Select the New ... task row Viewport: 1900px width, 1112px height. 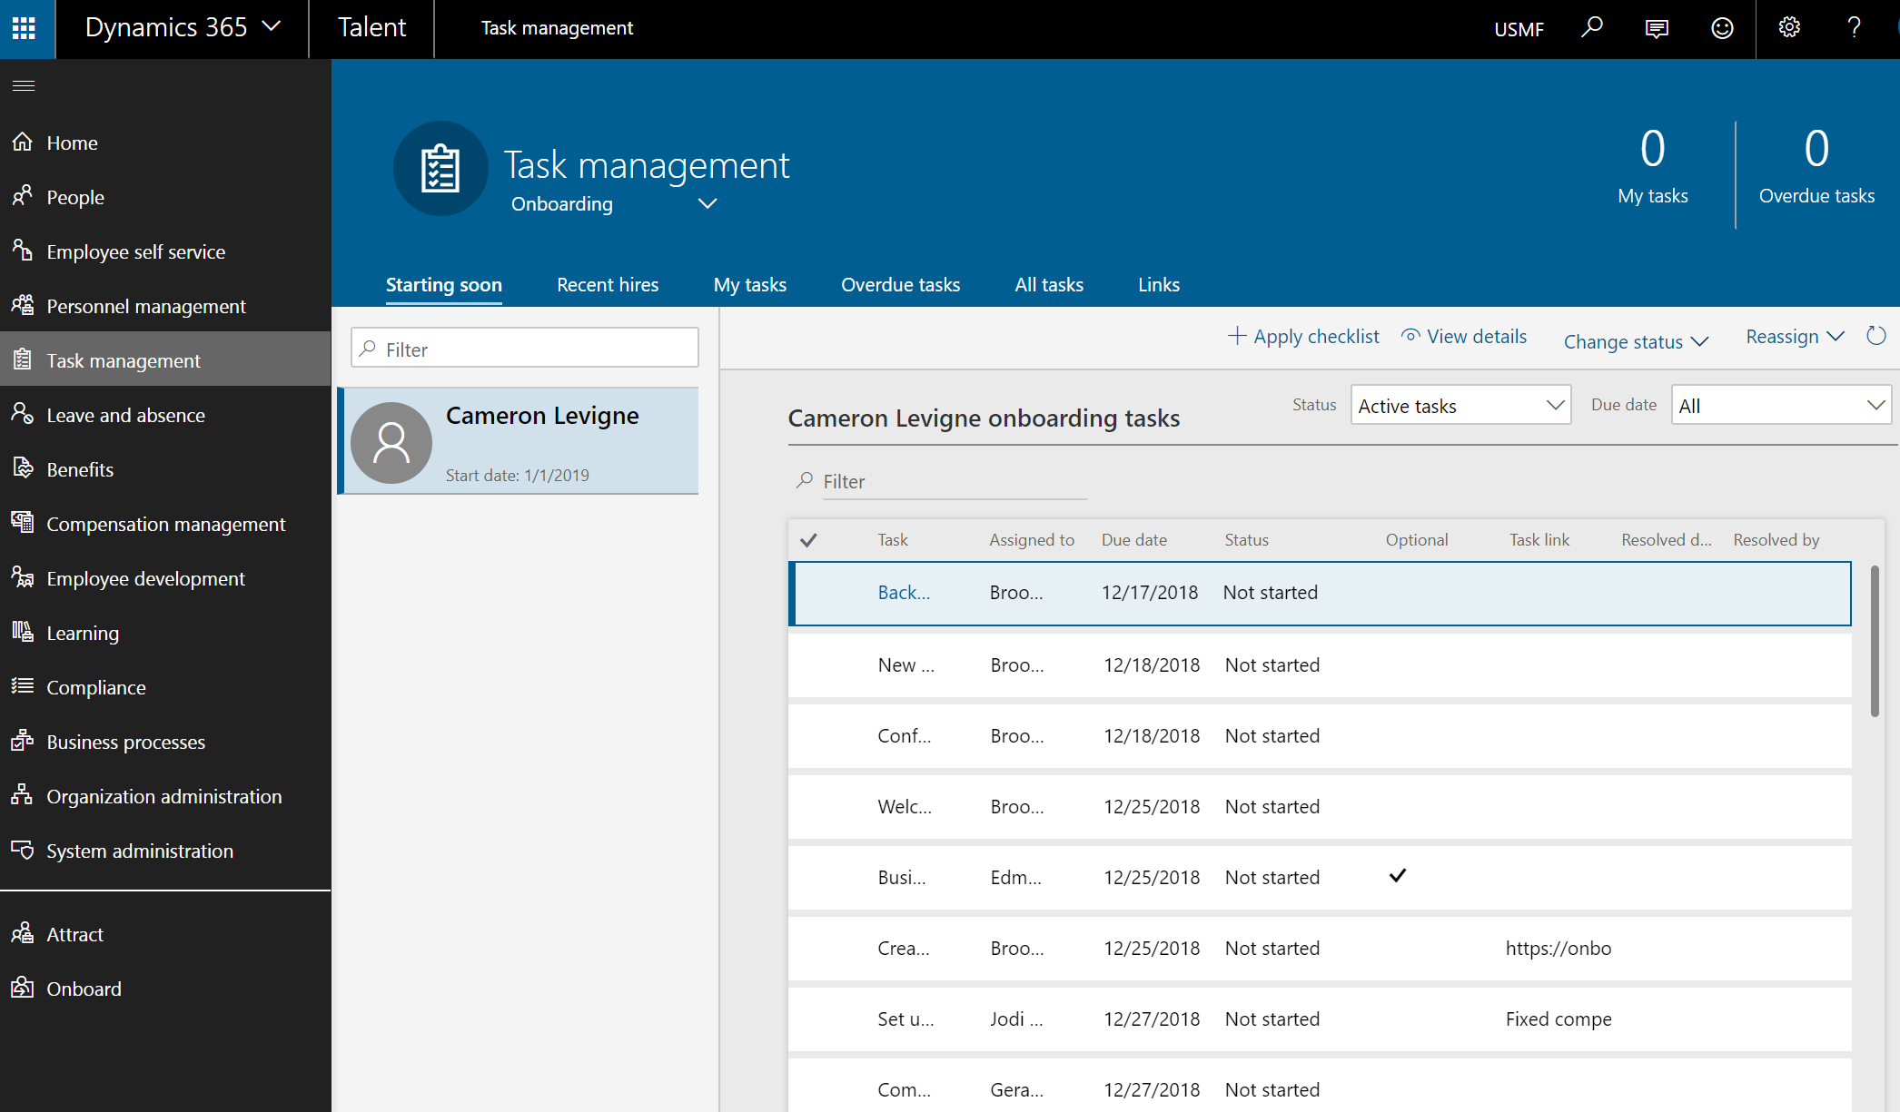[x=905, y=665]
